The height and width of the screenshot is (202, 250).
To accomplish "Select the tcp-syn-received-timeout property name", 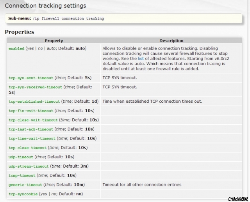I will (x=35, y=87).
